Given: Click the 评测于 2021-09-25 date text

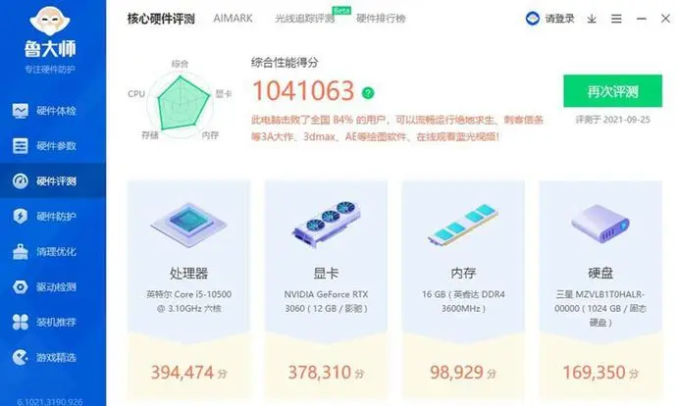Looking at the screenshot, I should point(612,120).
